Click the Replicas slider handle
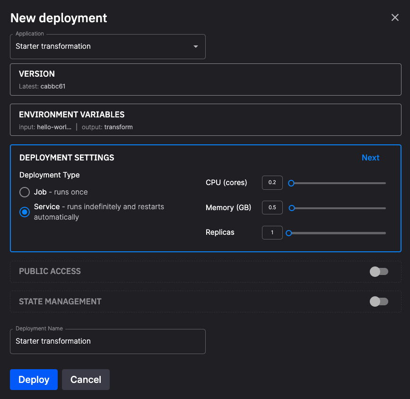The width and height of the screenshot is (410, 399). (x=288, y=233)
